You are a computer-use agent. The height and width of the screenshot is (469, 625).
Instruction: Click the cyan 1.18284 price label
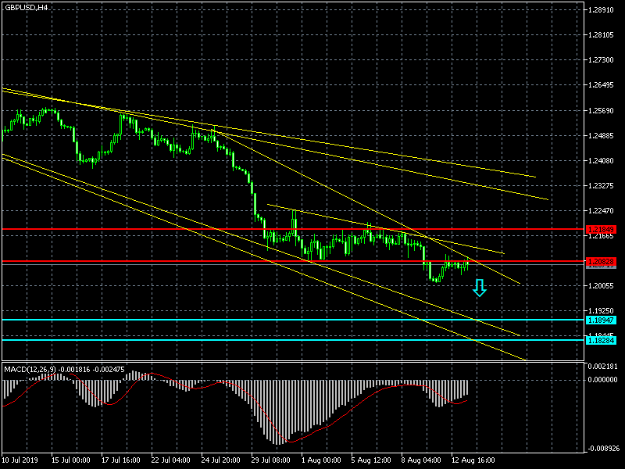tap(601, 340)
